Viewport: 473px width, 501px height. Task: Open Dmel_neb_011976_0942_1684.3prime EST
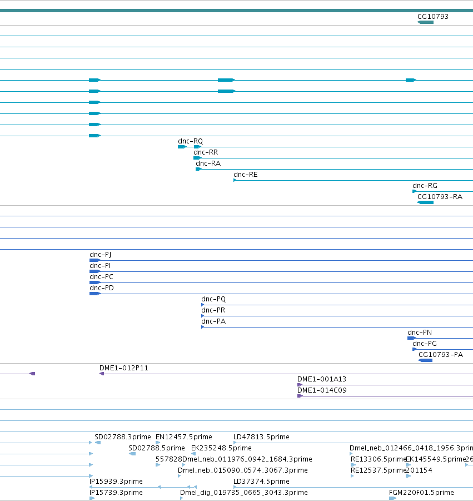(247, 459)
